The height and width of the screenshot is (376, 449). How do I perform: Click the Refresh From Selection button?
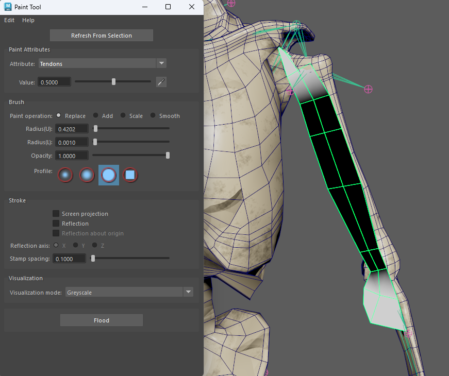pyautogui.click(x=102, y=36)
